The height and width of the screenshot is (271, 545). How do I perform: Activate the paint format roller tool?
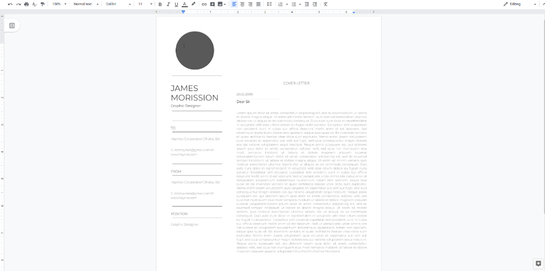tap(43, 4)
